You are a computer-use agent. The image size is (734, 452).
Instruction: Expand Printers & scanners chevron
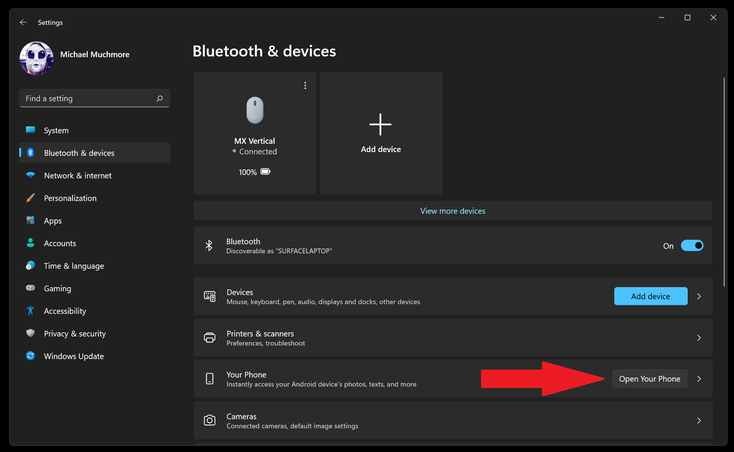click(x=699, y=338)
